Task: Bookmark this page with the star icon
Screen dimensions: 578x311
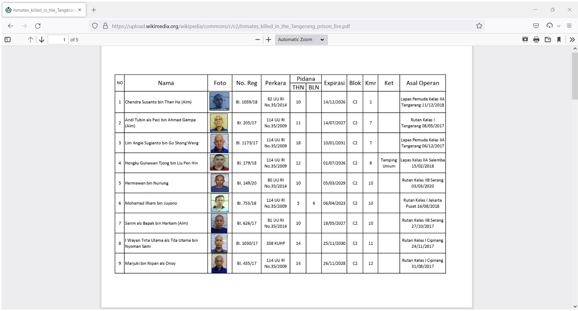Action: tap(479, 26)
